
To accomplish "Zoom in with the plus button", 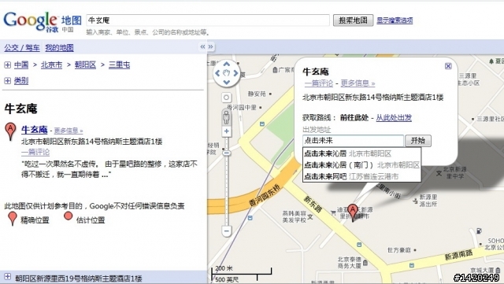I will [x=227, y=131].
